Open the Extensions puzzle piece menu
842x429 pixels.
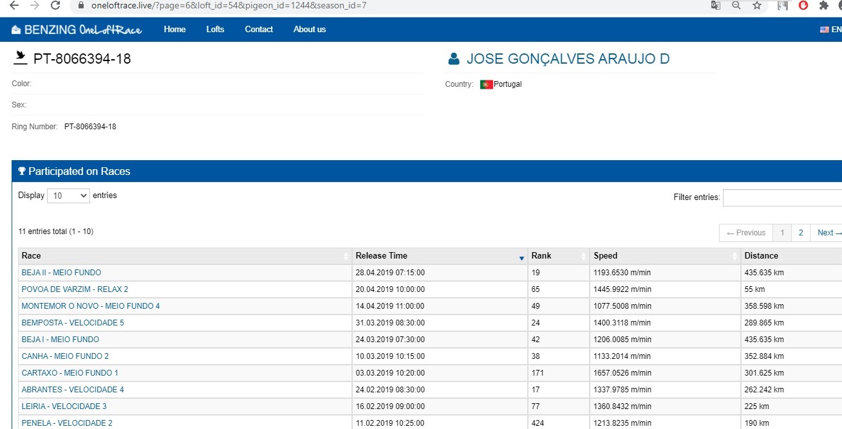pos(823,6)
